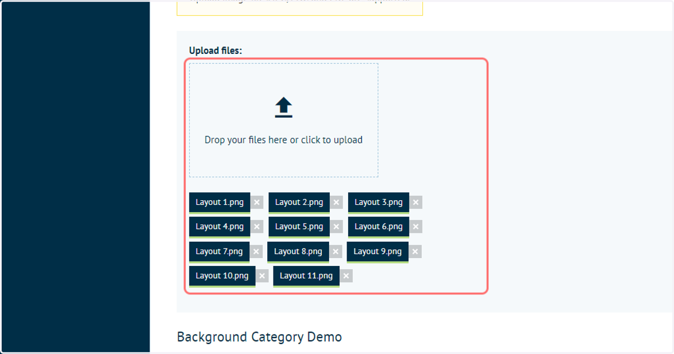Click the Background Category Demo heading
The height and width of the screenshot is (354, 674).
click(x=259, y=337)
